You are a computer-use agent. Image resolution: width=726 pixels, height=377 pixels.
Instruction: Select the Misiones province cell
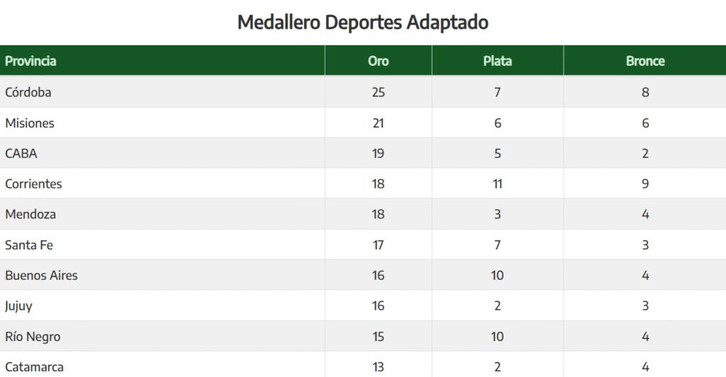(30, 123)
